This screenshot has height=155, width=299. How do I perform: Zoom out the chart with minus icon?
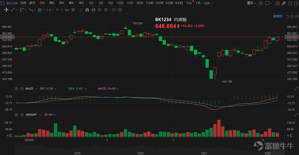click(x=292, y=16)
